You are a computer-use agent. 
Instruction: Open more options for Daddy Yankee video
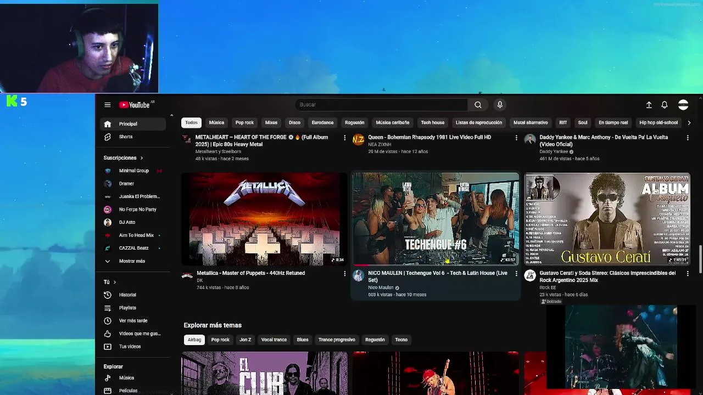pyautogui.click(x=688, y=138)
